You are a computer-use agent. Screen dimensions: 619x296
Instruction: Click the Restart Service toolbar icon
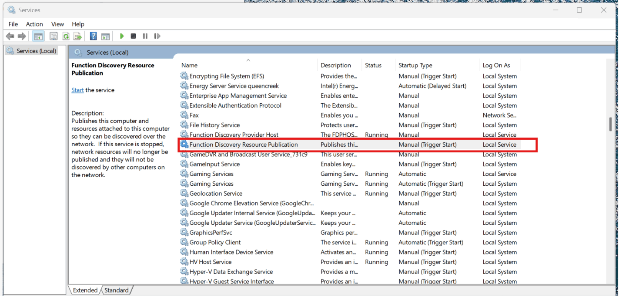click(x=157, y=36)
